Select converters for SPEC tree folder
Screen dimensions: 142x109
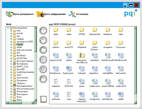25,42
